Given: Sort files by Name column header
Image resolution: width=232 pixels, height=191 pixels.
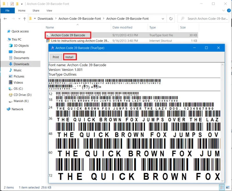Looking at the screenshot, I should [50, 27].
